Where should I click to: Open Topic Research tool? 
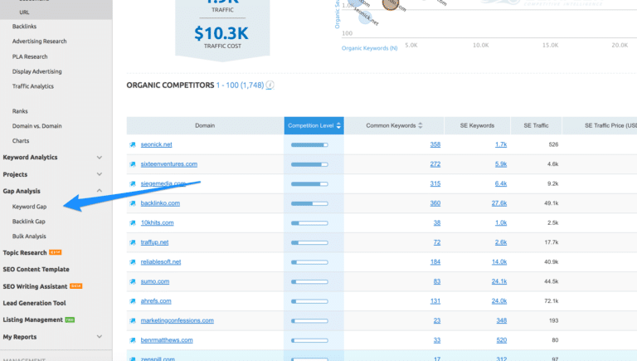pyautogui.click(x=25, y=252)
